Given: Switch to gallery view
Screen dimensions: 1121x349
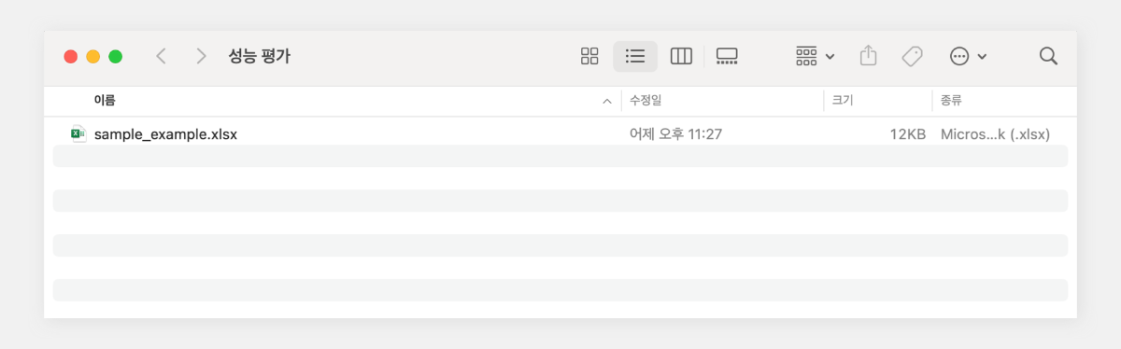Looking at the screenshot, I should pos(727,56).
